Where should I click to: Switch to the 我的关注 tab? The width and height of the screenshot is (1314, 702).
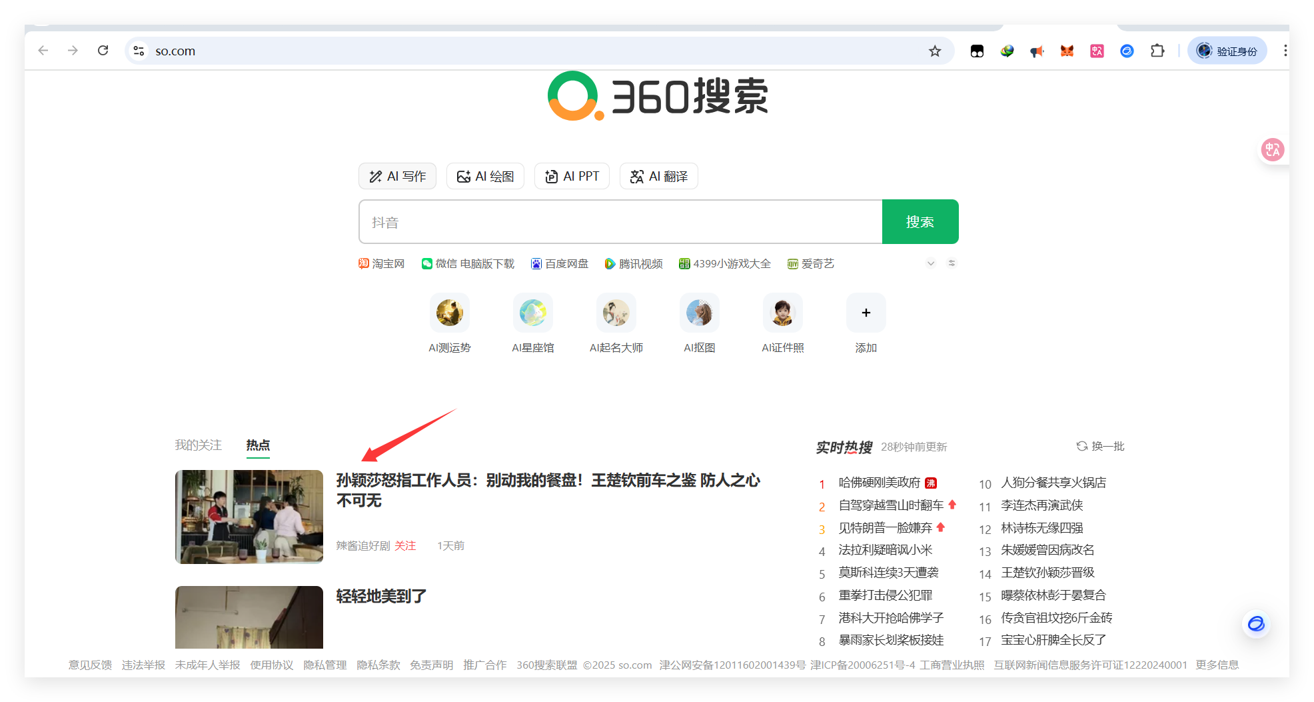[198, 445]
